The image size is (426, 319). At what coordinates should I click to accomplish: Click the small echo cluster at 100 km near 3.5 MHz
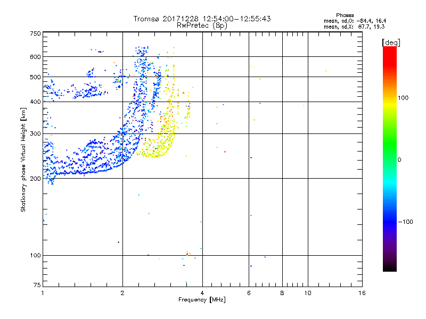187,254
